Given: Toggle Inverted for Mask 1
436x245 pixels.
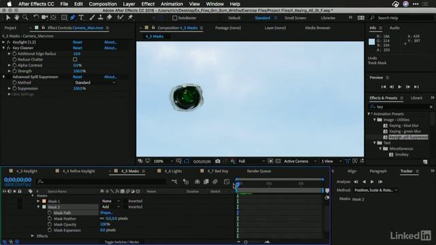Looking at the screenshot, I should coord(126,201).
